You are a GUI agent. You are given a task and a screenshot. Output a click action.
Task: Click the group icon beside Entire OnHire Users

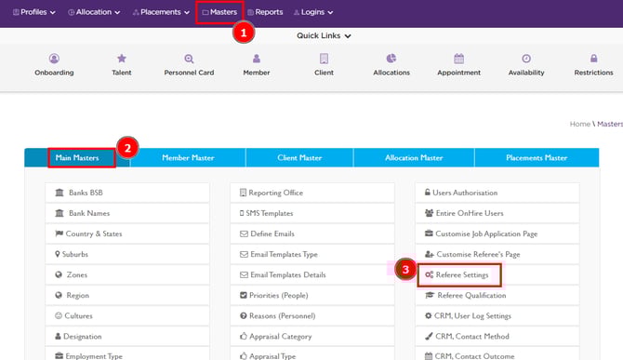[429, 213]
